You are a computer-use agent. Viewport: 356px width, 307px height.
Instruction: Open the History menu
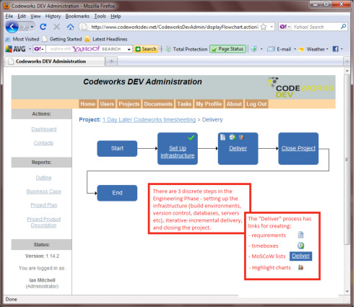pos(53,16)
